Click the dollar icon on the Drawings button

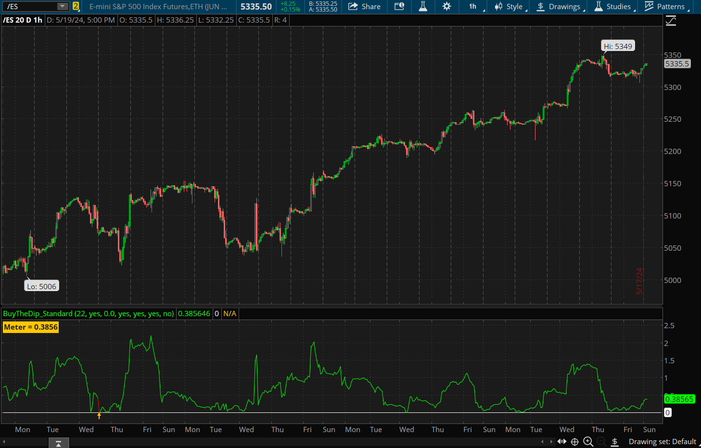(x=541, y=6)
